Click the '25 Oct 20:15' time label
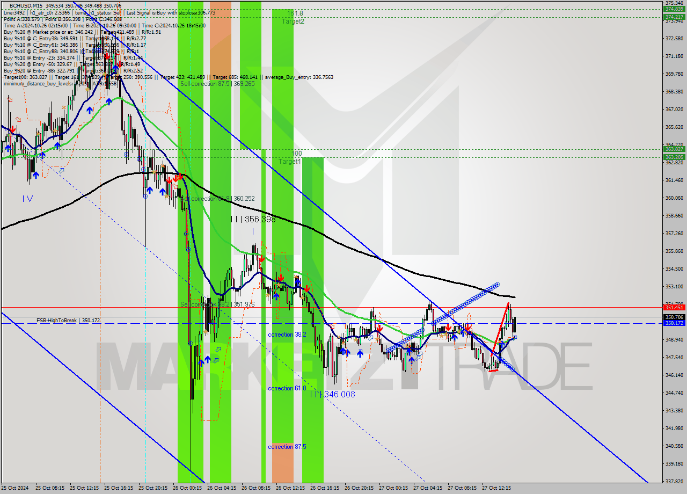The height and width of the screenshot is (494, 687). 153,489
